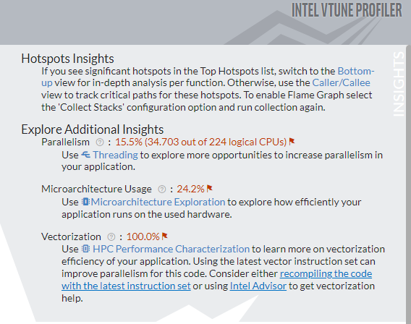This screenshot has width=411, height=324.
Task: Click the help icon beside Microarchitecture Usage
Action: tap(162, 189)
